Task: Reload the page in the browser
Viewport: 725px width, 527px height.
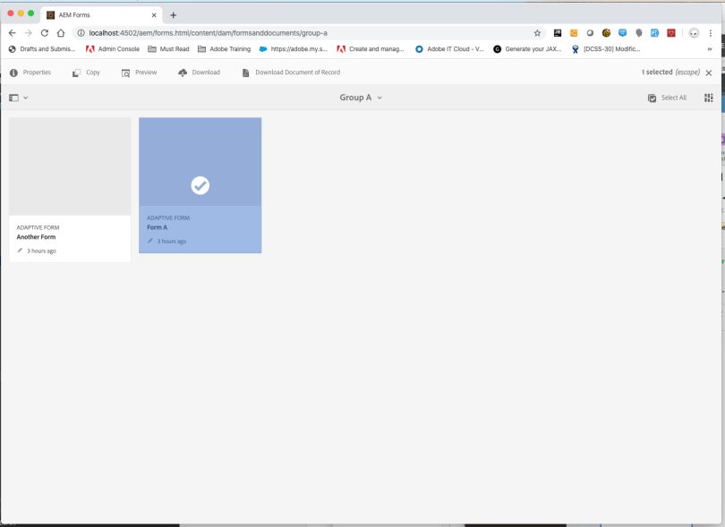Action: click(x=43, y=32)
